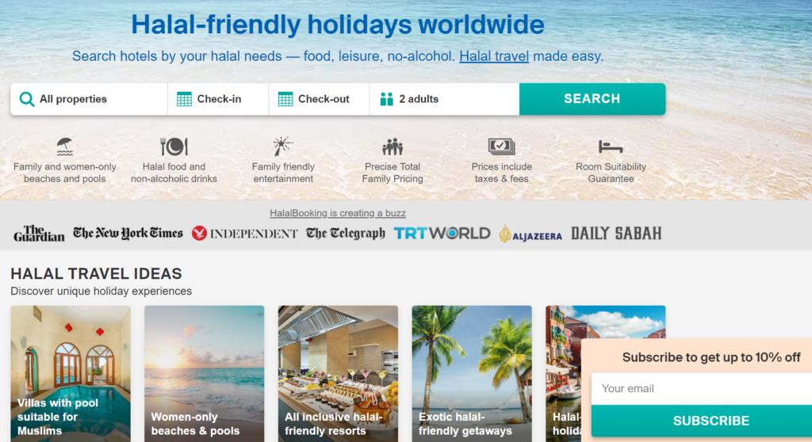Open the Check-in date picker
The image size is (812, 442).
218,99
